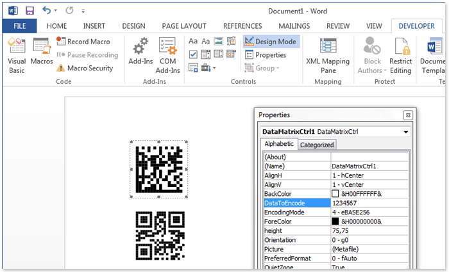449x272 pixels.
Task: Insert Combo Box content control
Action: pos(206,54)
